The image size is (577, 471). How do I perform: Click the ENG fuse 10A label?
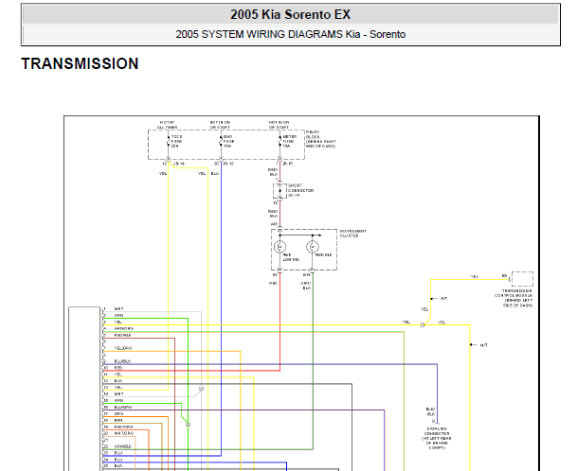[228, 141]
